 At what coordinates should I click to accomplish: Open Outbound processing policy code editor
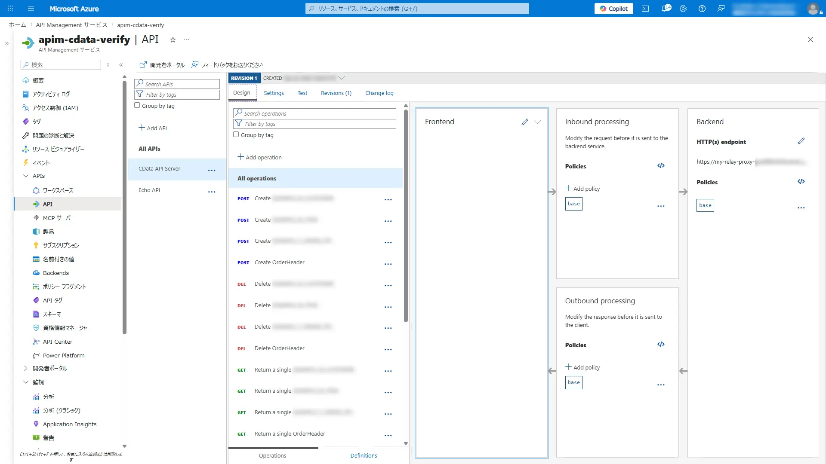click(661, 345)
